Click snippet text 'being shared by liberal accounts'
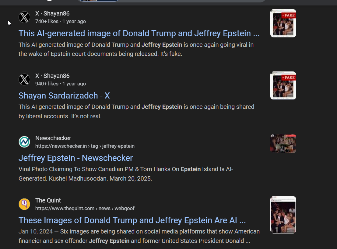Viewport: 337px width, 249px height. point(136,111)
